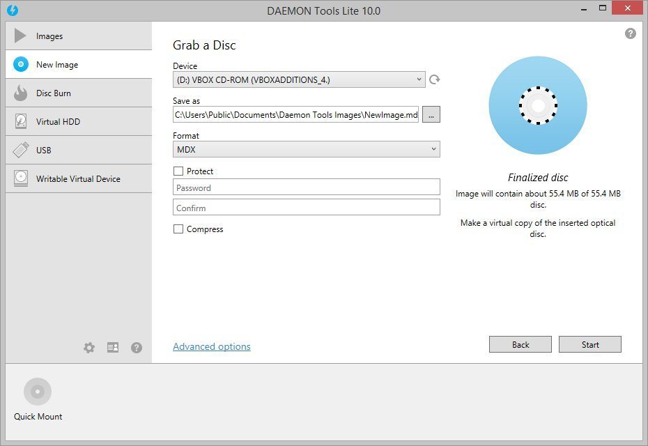Open the Device dropdown
Screen dimensions: 648x446
[x=418, y=79]
